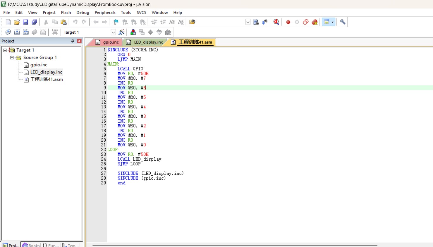Switch to the Templates bottom tab
433x247 pixels.
click(70, 245)
